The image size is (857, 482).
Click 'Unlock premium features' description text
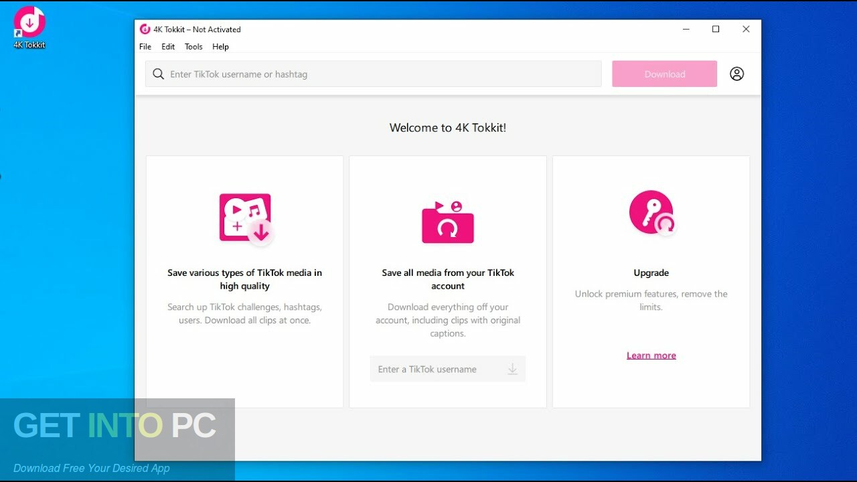point(651,301)
